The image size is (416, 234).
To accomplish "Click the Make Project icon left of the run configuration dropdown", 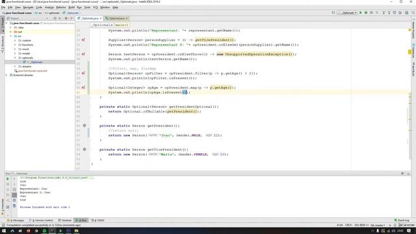I will 333,13.
